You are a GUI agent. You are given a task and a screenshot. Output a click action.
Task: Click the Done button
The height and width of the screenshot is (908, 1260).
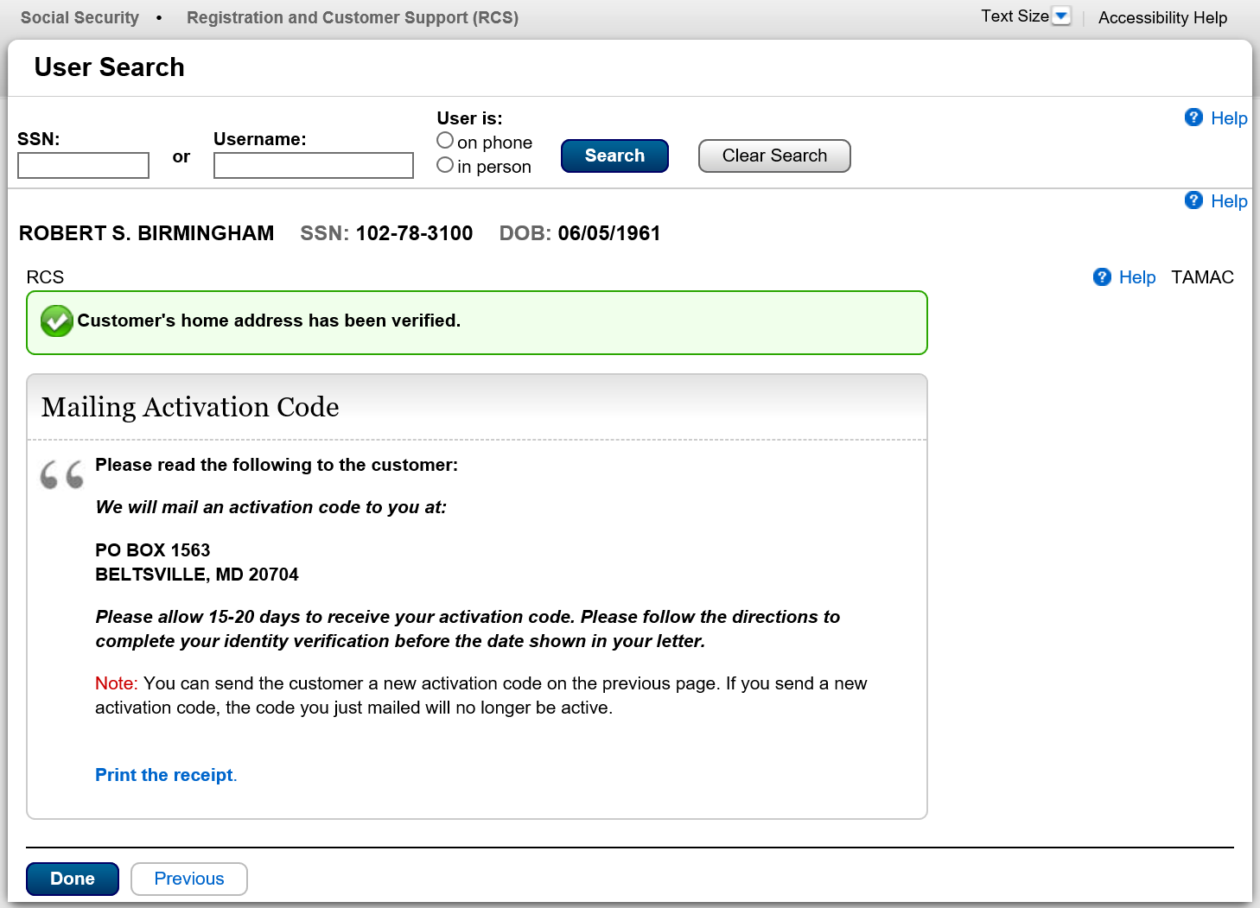pyautogui.click(x=73, y=879)
